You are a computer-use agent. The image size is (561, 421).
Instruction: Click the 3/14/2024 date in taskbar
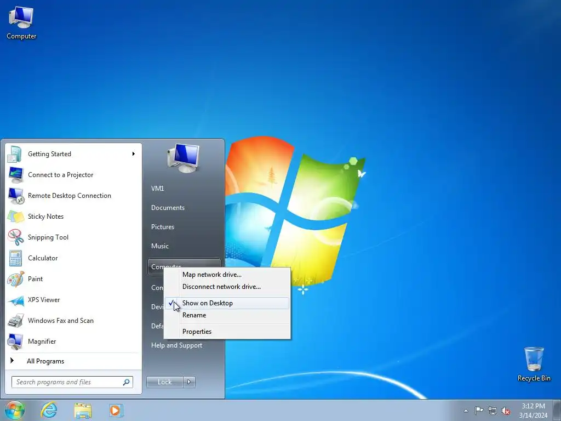[533, 416]
